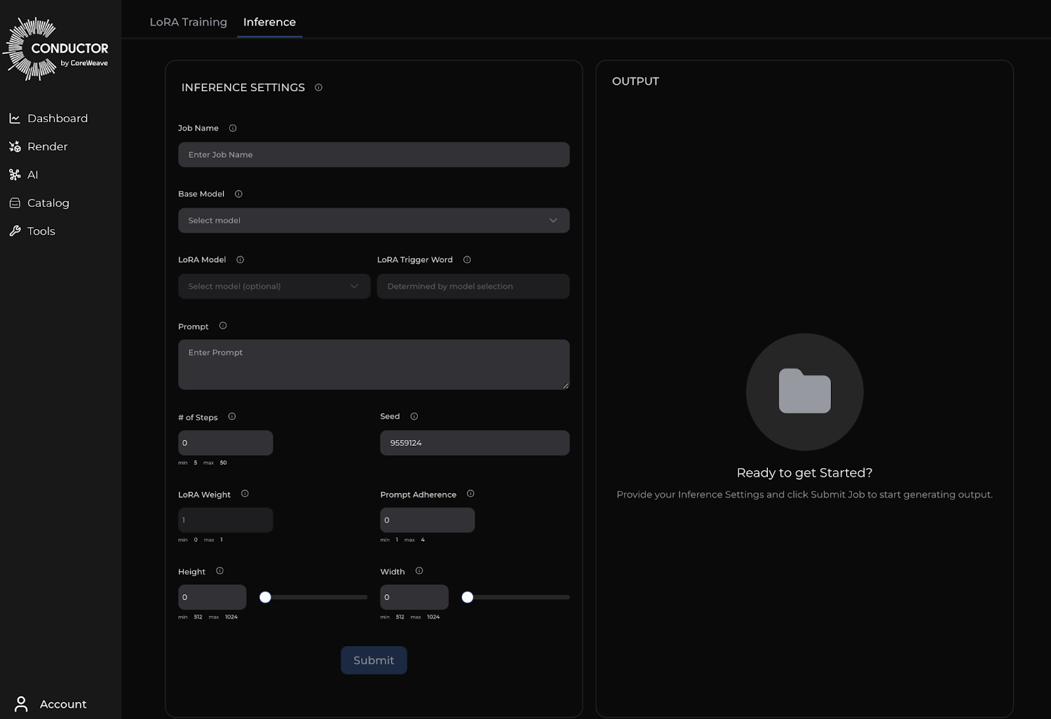Click the Tools wrench icon
The height and width of the screenshot is (719, 1051).
click(x=14, y=231)
